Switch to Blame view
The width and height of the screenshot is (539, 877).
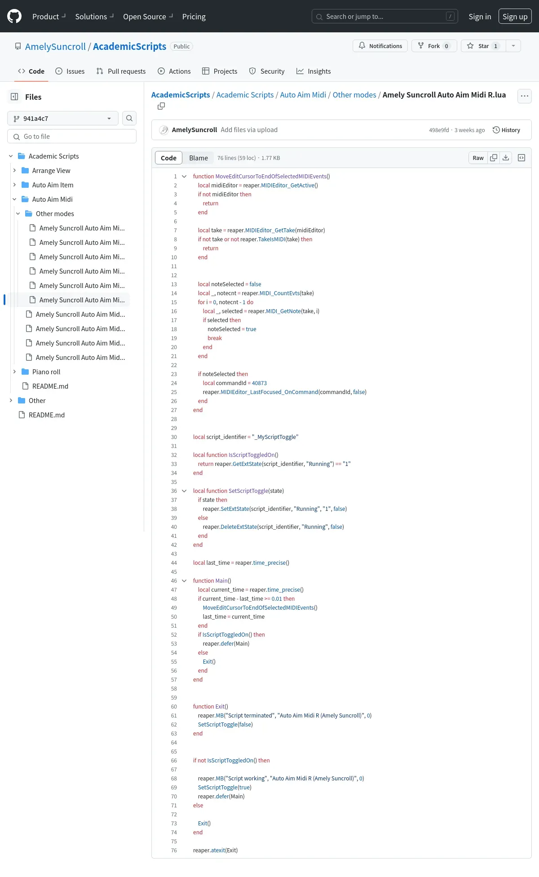tap(199, 158)
